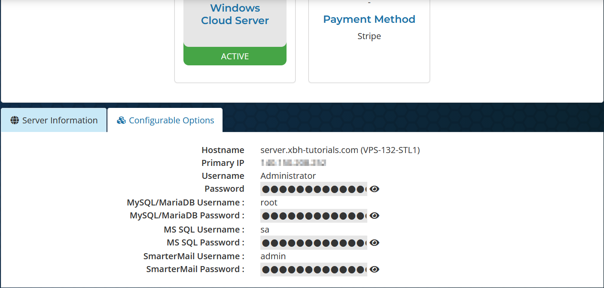This screenshot has width=604, height=288.
Task: Click the root MySQL/MariaDB username value
Action: (269, 202)
